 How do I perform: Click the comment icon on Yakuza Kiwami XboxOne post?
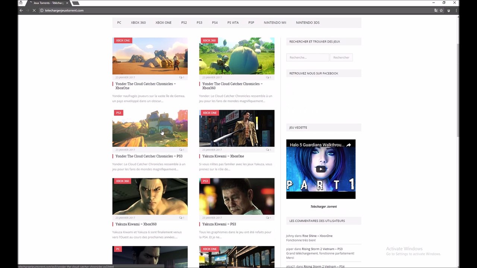point(268,150)
